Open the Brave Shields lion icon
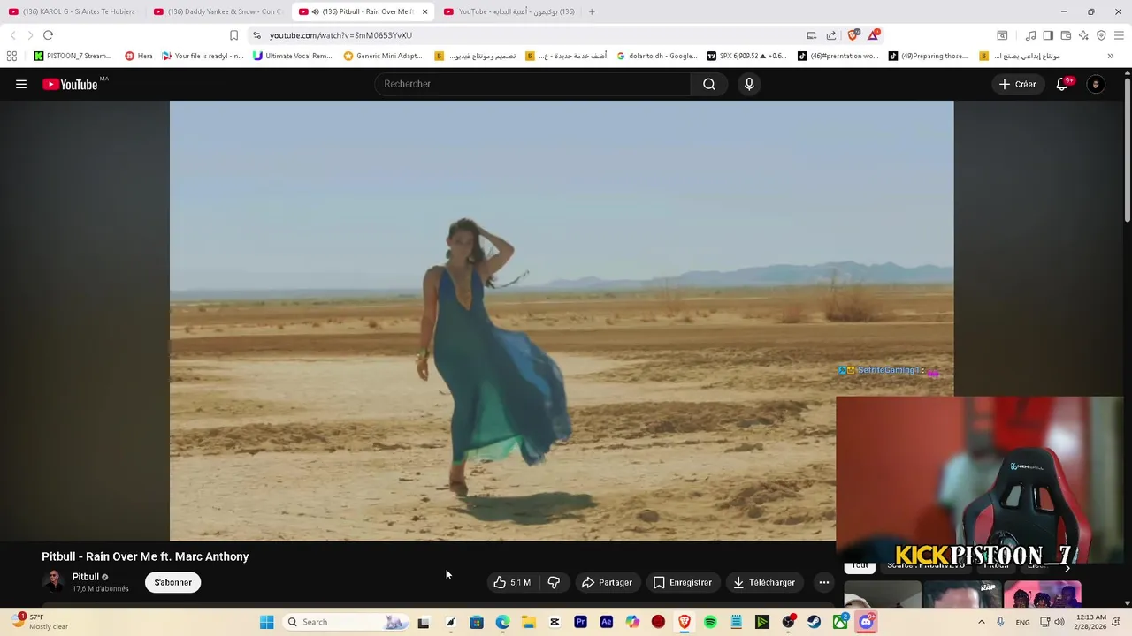Image resolution: width=1132 pixels, height=636 pixels. [853, 35]
